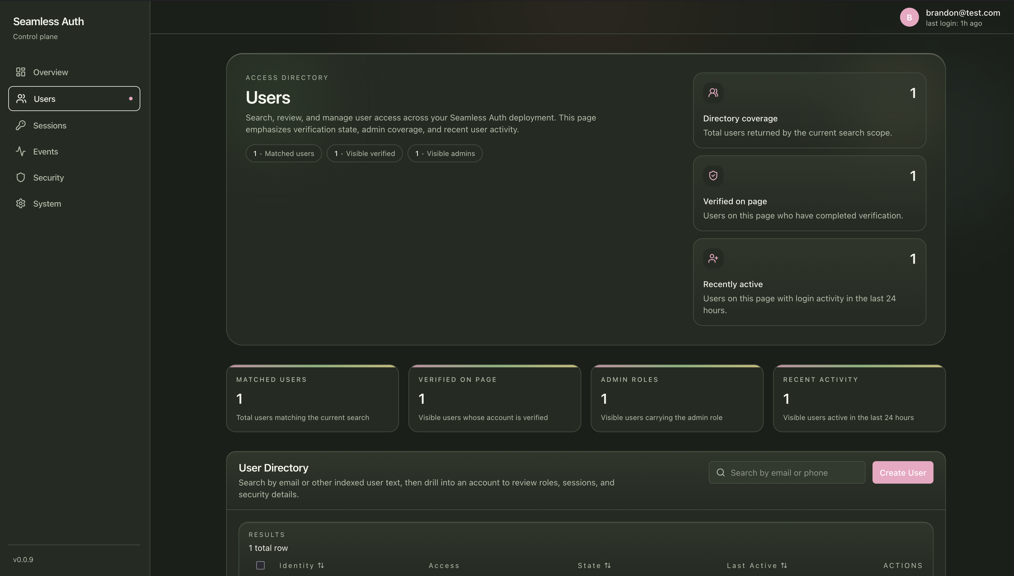Click the Access column header

tap(444, 565)
